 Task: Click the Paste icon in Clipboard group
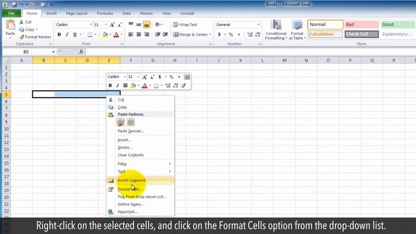(x=10, y=25)
